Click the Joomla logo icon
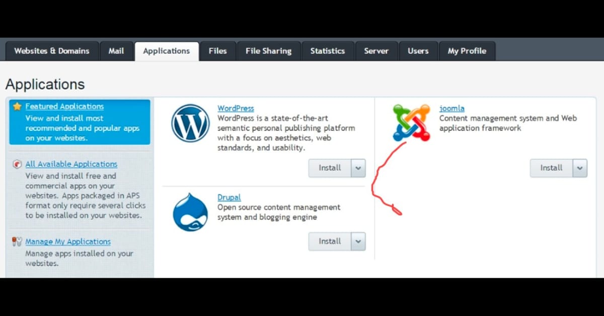 point(411,122)
